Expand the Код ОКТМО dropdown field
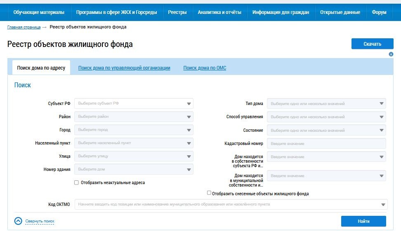 click(x=231, y=204)
